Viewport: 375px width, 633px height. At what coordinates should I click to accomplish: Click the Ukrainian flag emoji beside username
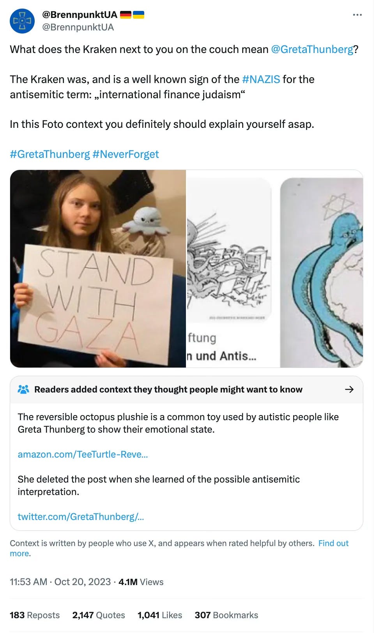point(138,15)
